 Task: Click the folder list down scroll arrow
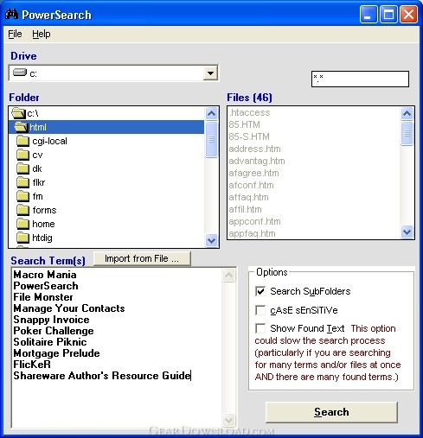[211, 240]
